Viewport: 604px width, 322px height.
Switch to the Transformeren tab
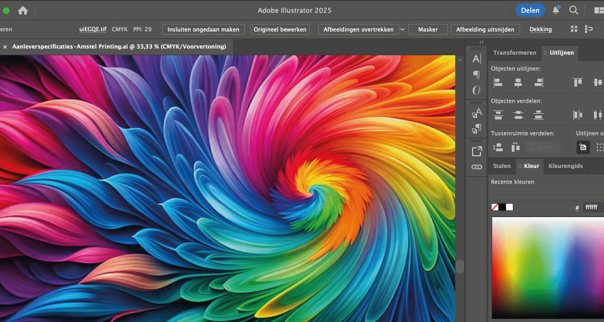tap(515, 52)
